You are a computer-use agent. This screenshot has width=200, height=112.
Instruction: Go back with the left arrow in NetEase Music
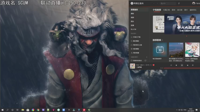[x=154, y=3]
